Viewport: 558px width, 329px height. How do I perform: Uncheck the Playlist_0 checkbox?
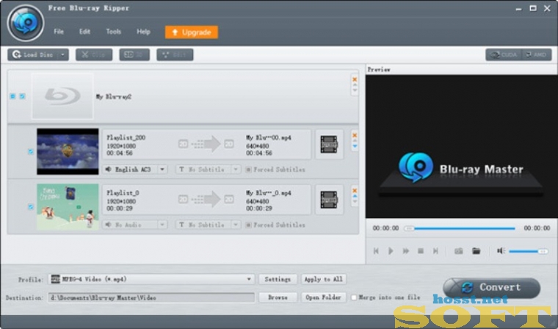pyautogui.click(x=31, y=206)
